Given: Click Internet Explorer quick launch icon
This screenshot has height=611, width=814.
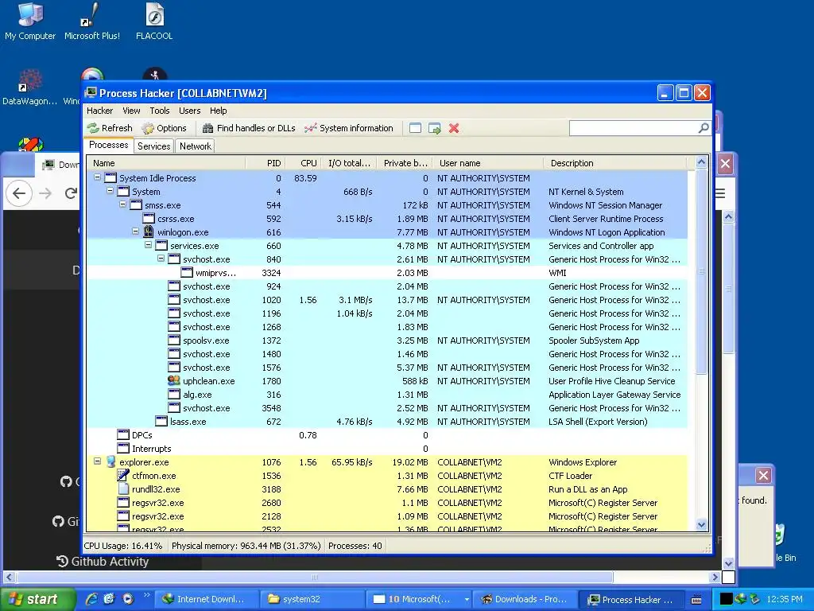Looking at the screenshot, I should tap(91, 599).
